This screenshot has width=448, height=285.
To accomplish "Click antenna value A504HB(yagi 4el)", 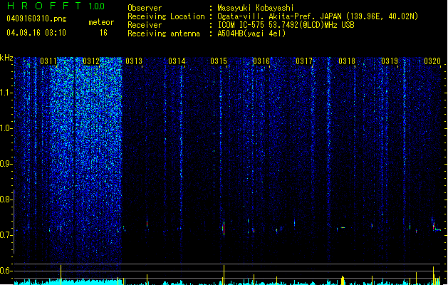I will pos(251,33).
